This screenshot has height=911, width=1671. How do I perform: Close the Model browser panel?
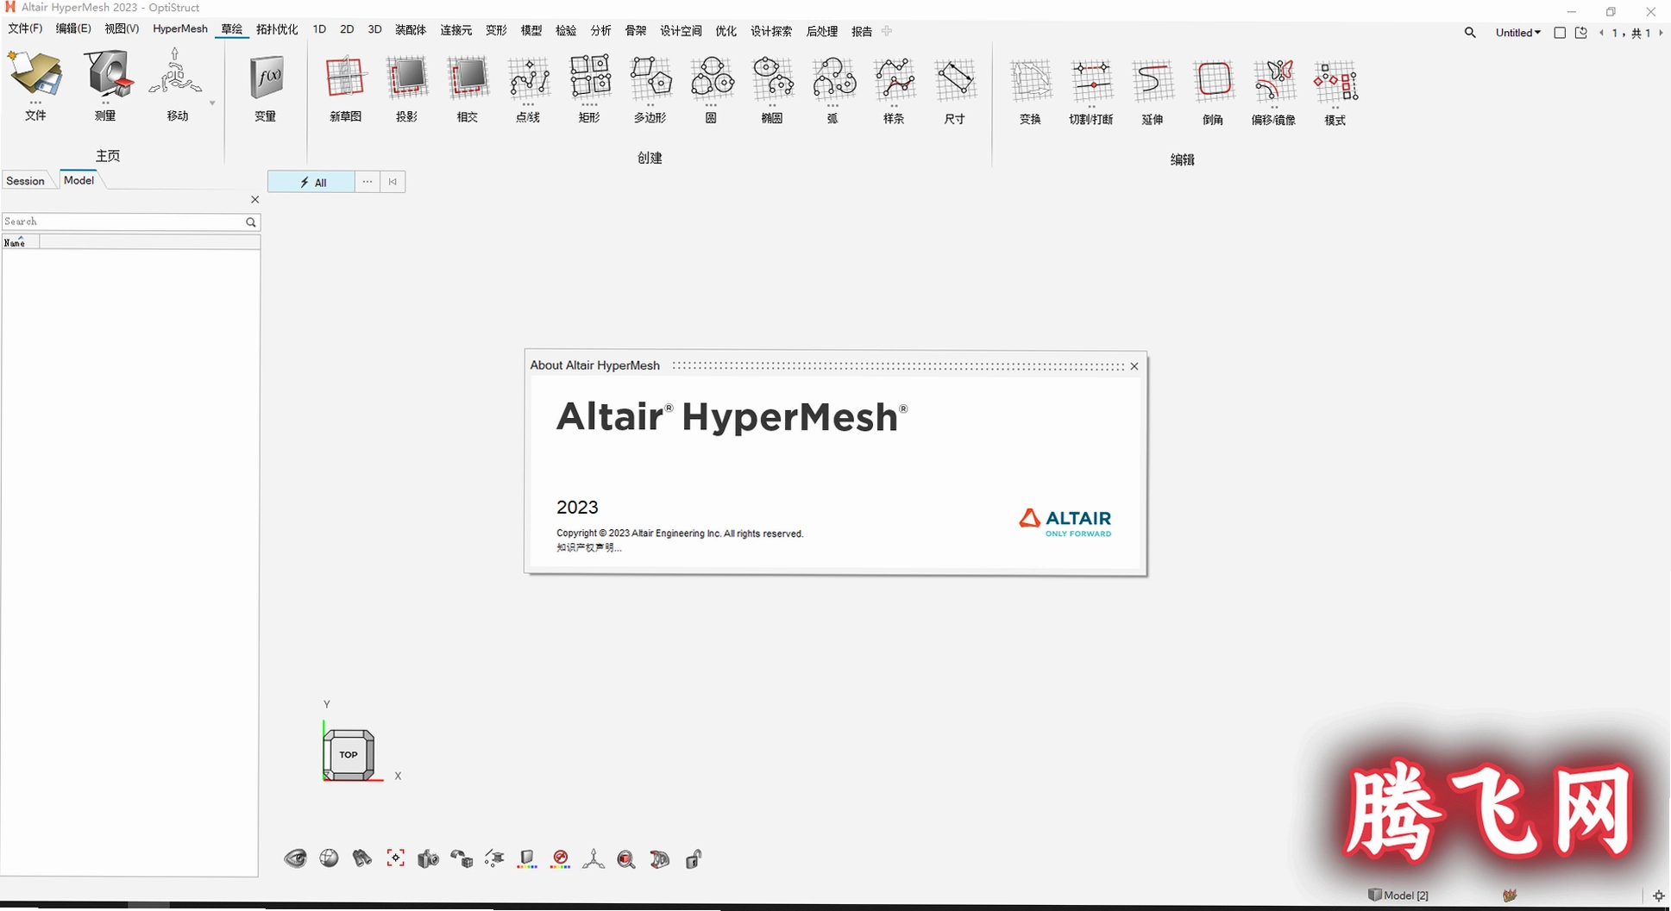point(254,199)
